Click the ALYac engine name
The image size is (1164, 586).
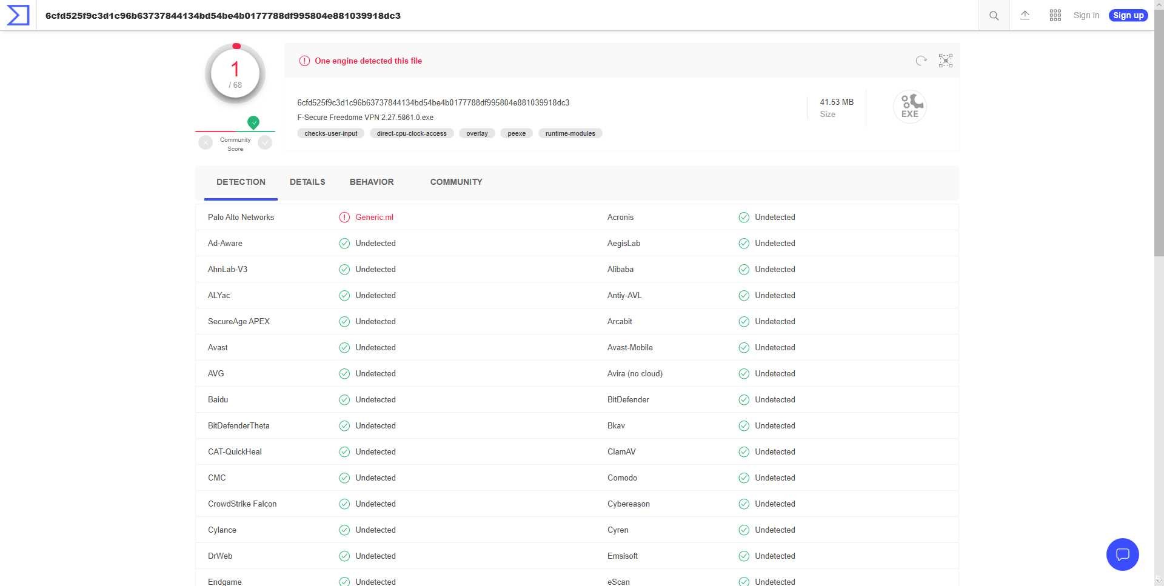(x=219, y=295)
